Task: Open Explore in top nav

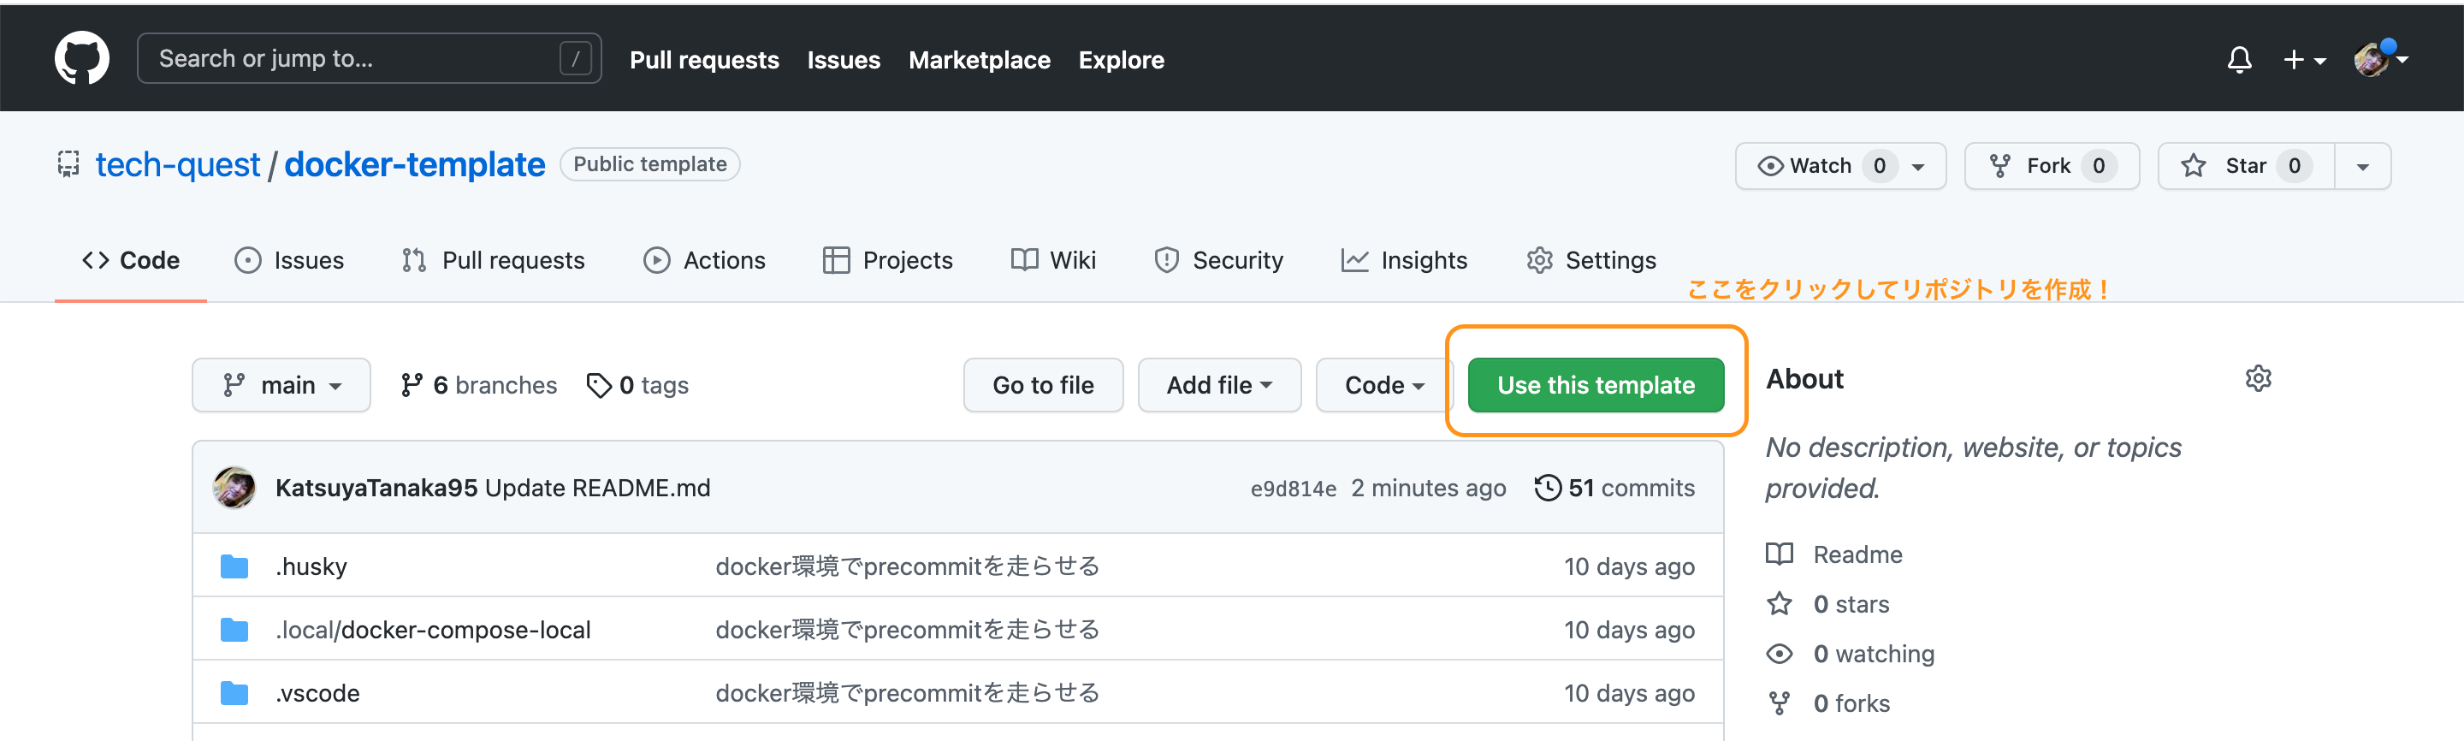Action: (x=1121, y=59)
